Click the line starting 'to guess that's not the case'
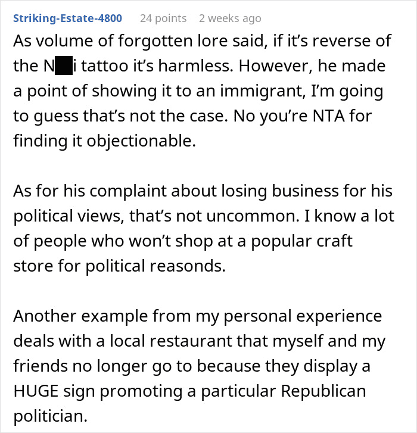This screenshot has width=417, height=433. (x=192, y=116)
